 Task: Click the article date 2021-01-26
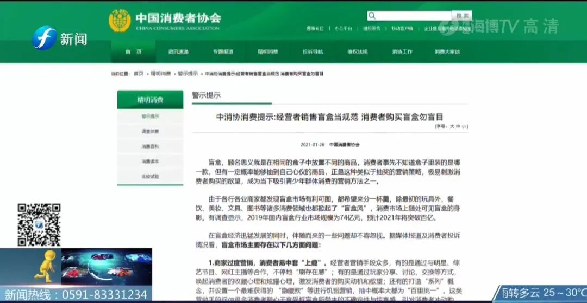coord(313,144)
